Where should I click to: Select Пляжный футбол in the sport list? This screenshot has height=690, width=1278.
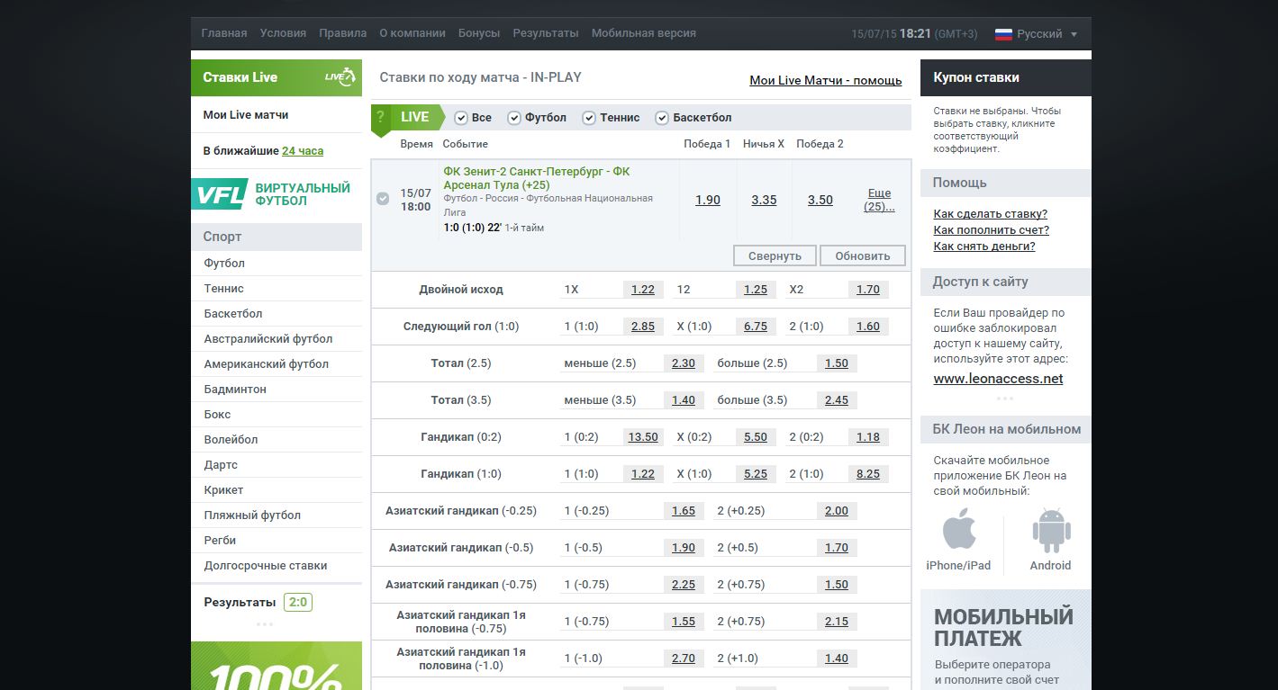coord(252,515)
